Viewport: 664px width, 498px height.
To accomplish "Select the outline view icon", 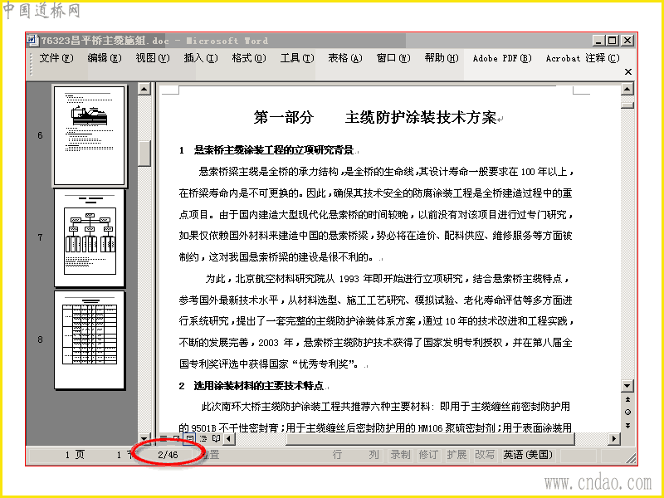I will (203, 438).
